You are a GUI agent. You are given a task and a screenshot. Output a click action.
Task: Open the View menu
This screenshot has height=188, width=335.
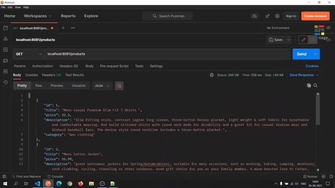[18, 7]
